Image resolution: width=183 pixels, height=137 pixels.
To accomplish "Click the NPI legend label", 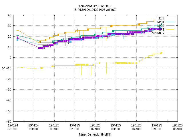I will 162,29.
